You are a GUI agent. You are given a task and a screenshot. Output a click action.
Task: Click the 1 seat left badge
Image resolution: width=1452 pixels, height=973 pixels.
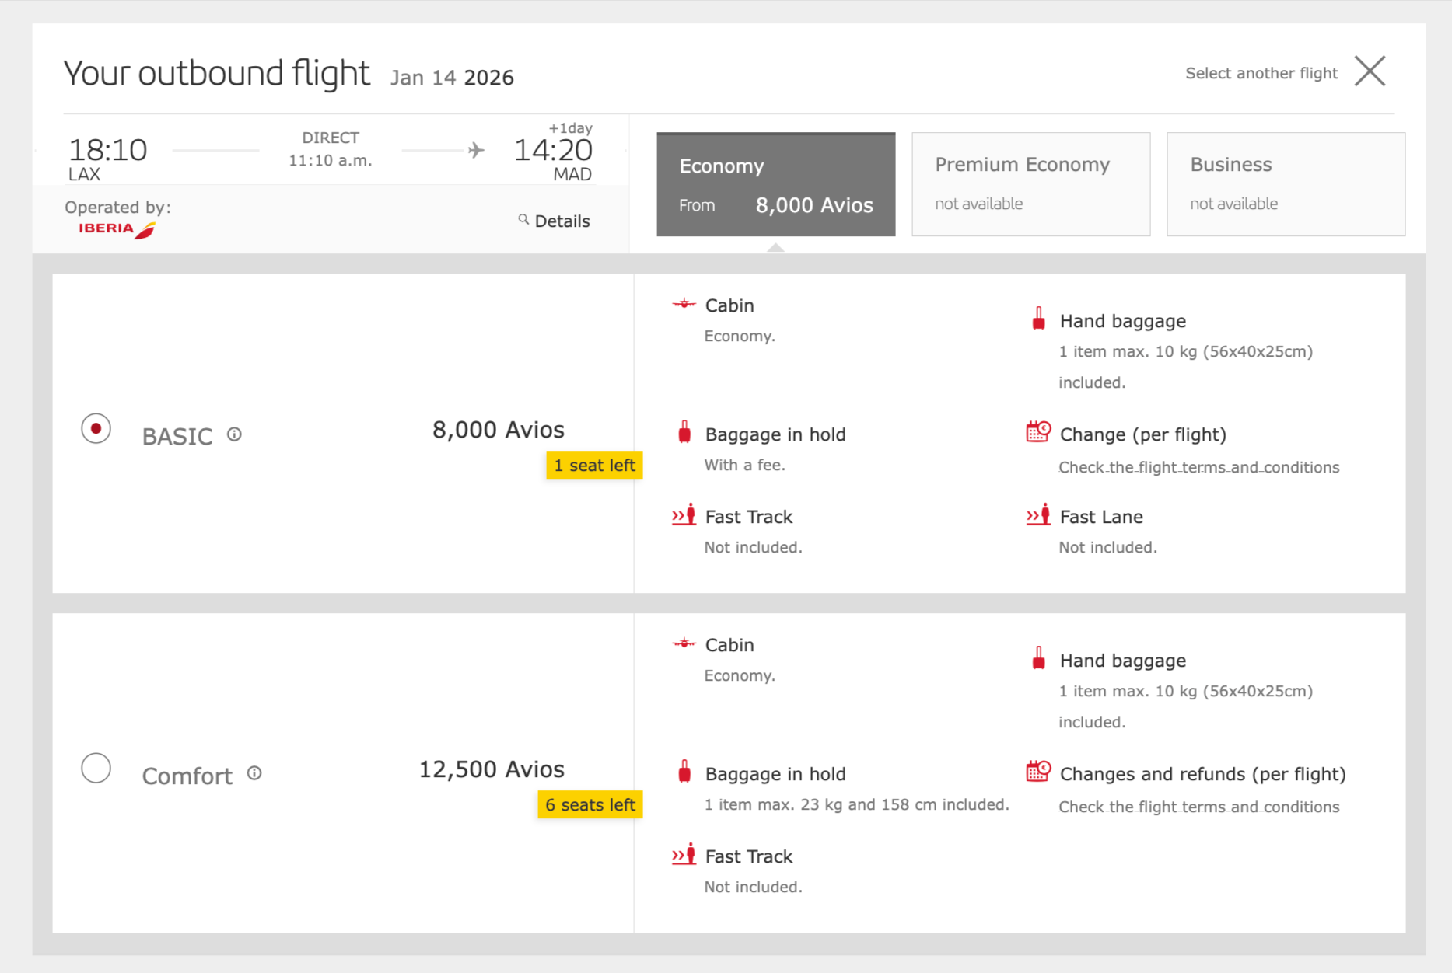[x=594, y=465]
